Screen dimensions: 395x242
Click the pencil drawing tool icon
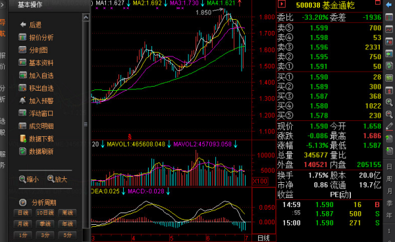[389, 126]
